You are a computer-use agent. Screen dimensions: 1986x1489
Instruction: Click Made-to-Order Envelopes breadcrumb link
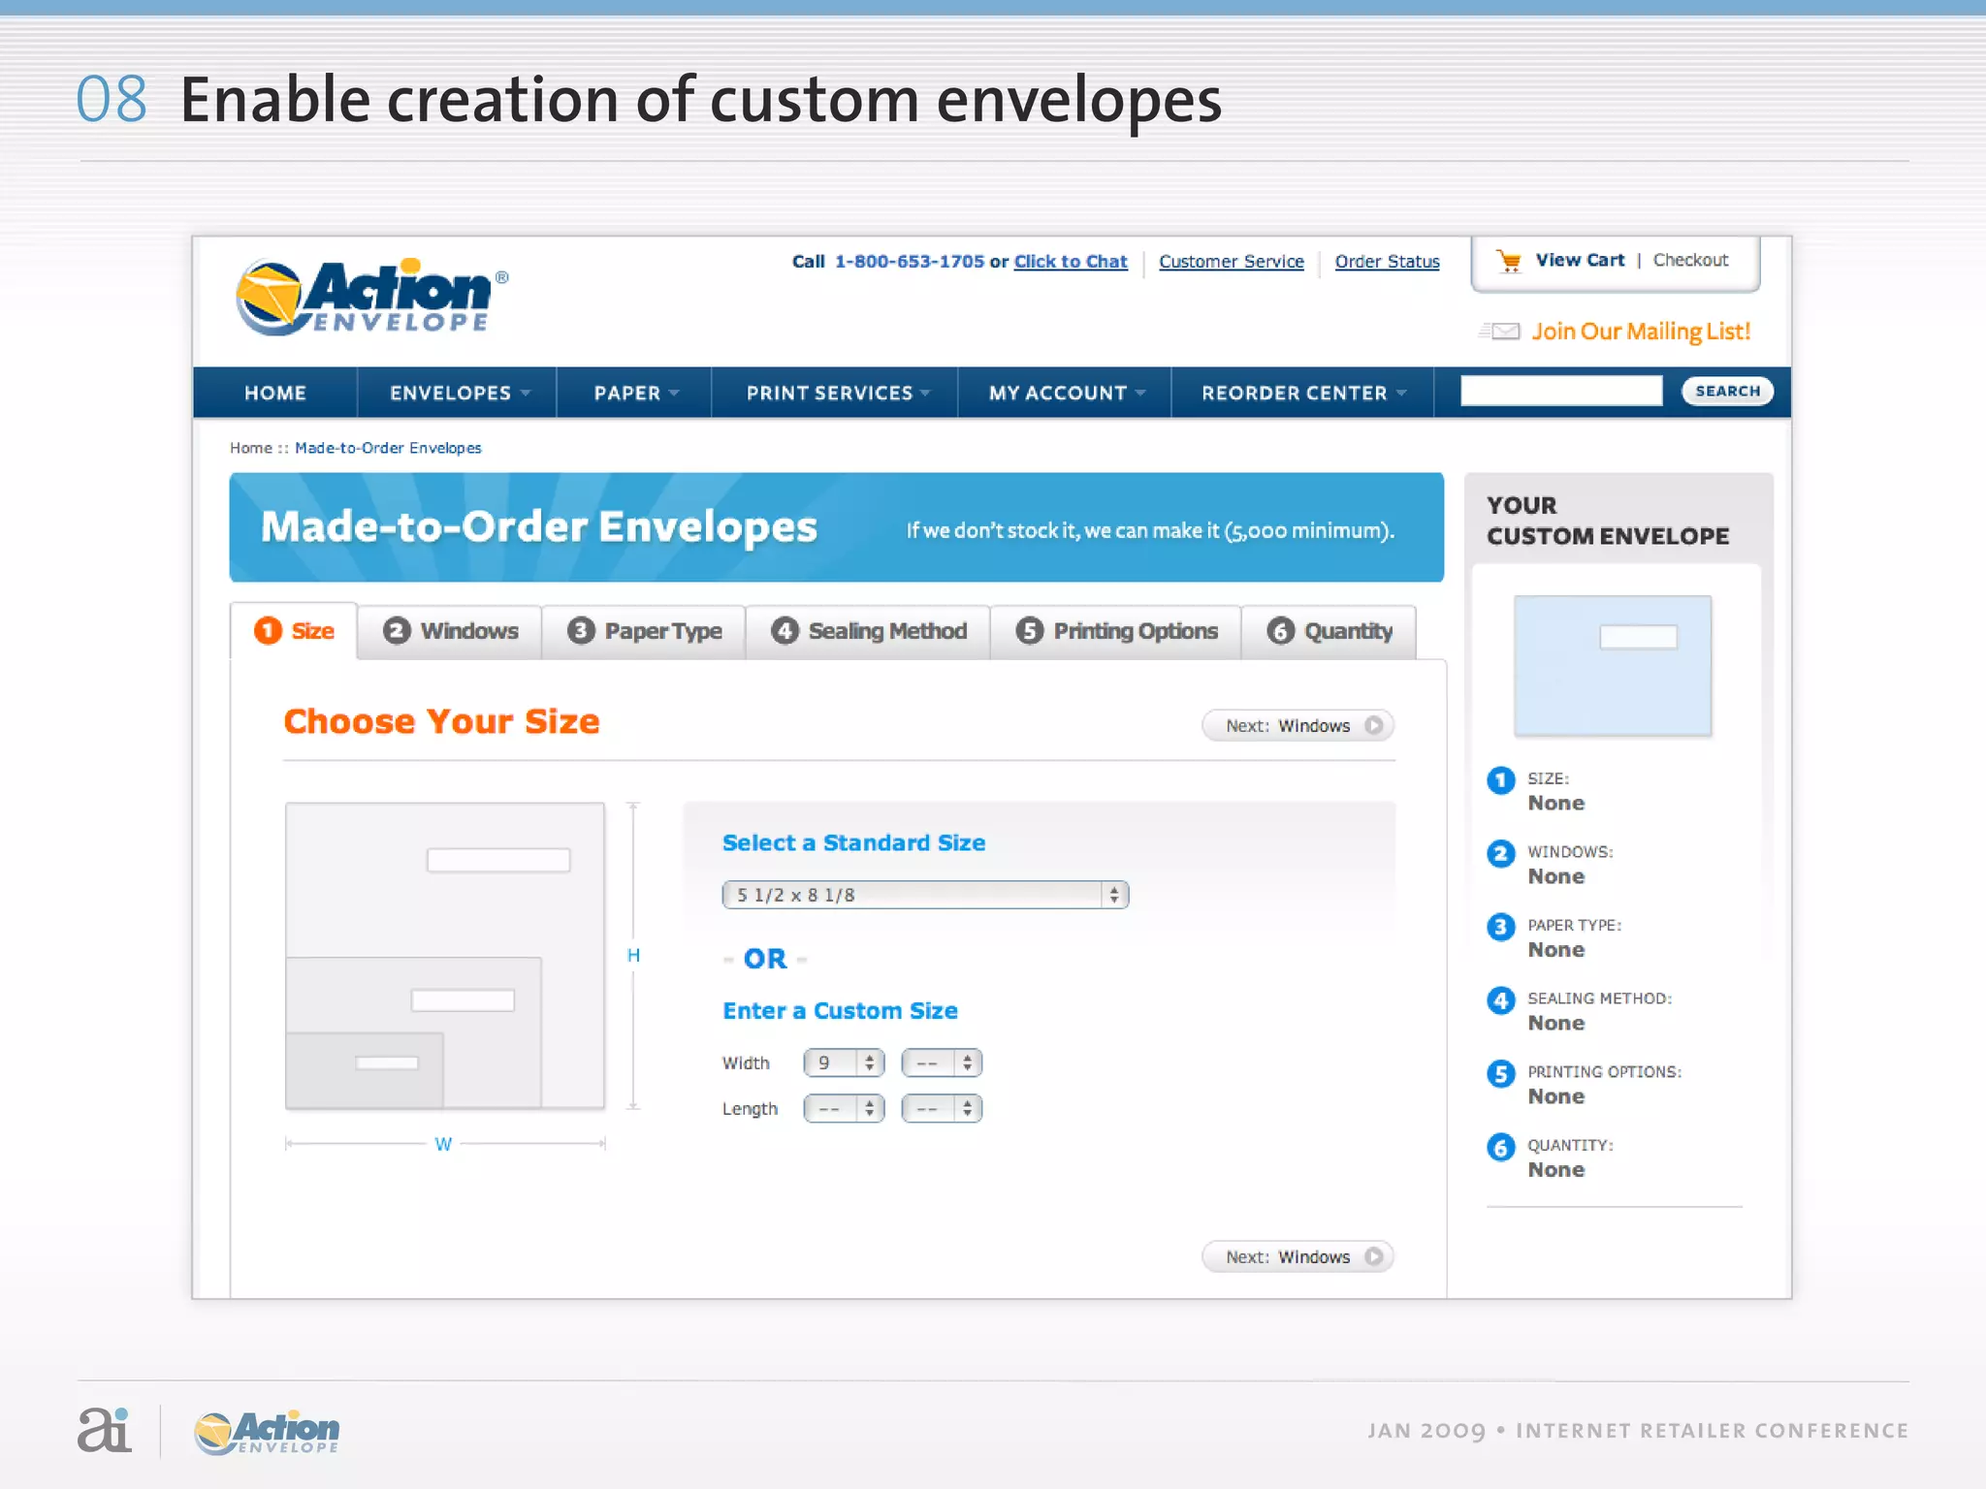pyautogui.click(x=388, y=448)
